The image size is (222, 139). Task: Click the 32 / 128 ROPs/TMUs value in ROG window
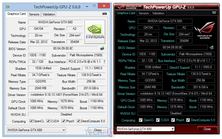[147, 61]
